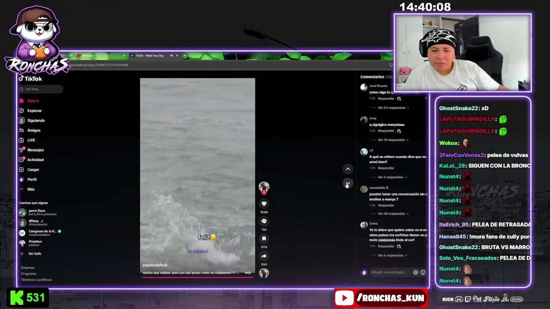Expand Ver 5 respuestas
This screenshot has height=309, width=550.
pos(392,177)
